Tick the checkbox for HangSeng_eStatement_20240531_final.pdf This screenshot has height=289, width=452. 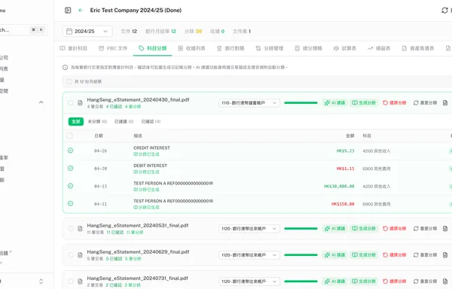[x=71, y=229]
